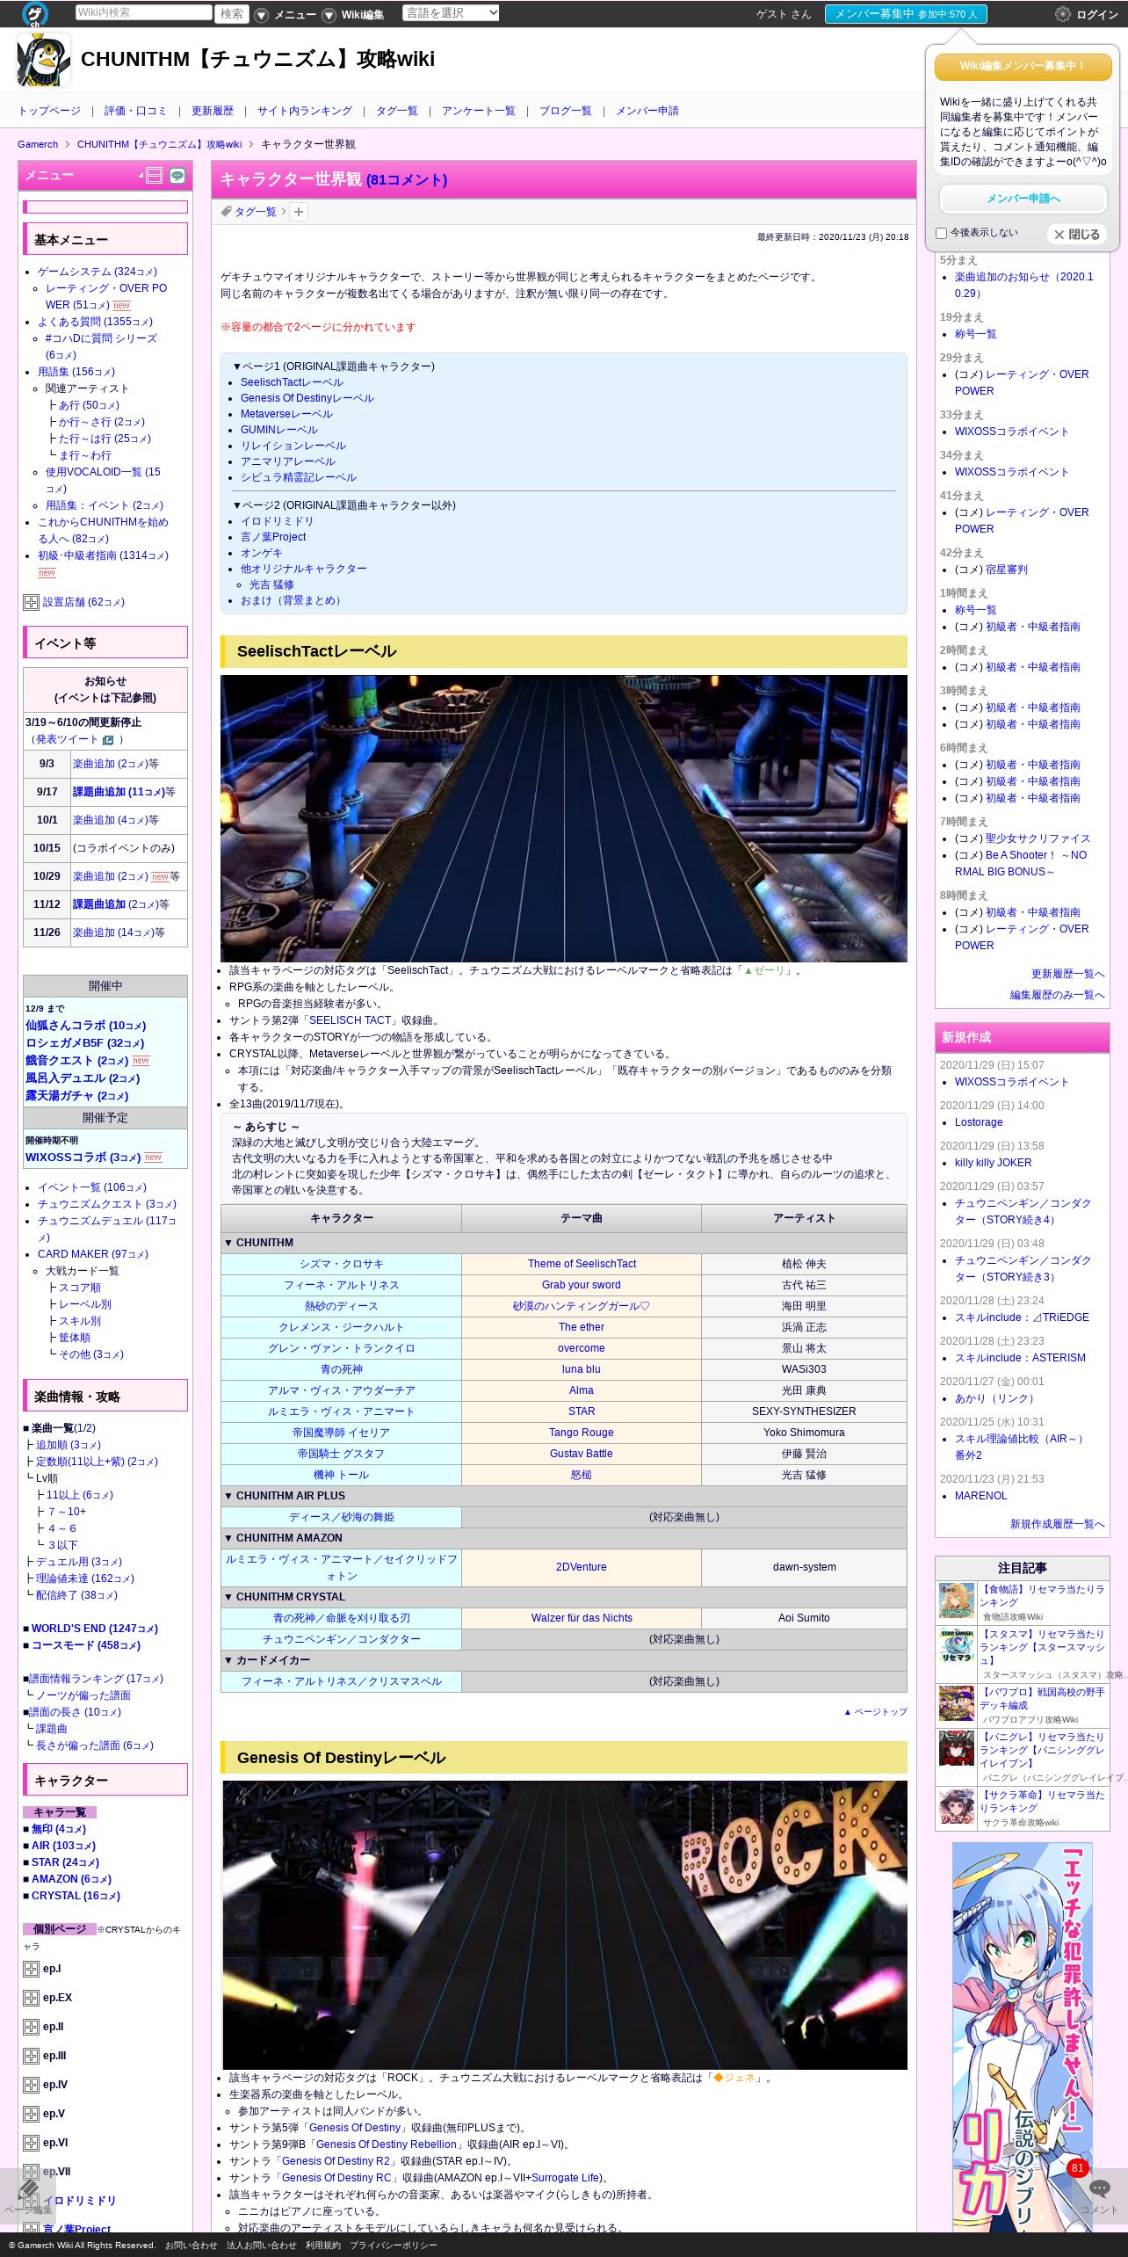Open the パワプロ article thumbnail

point(957,1703)
